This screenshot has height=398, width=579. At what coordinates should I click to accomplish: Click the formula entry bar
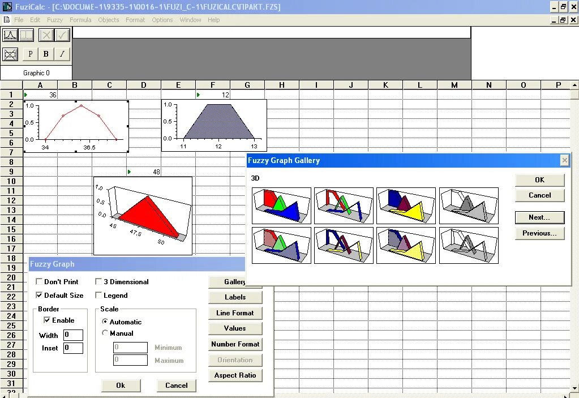(x=272, y=32)
